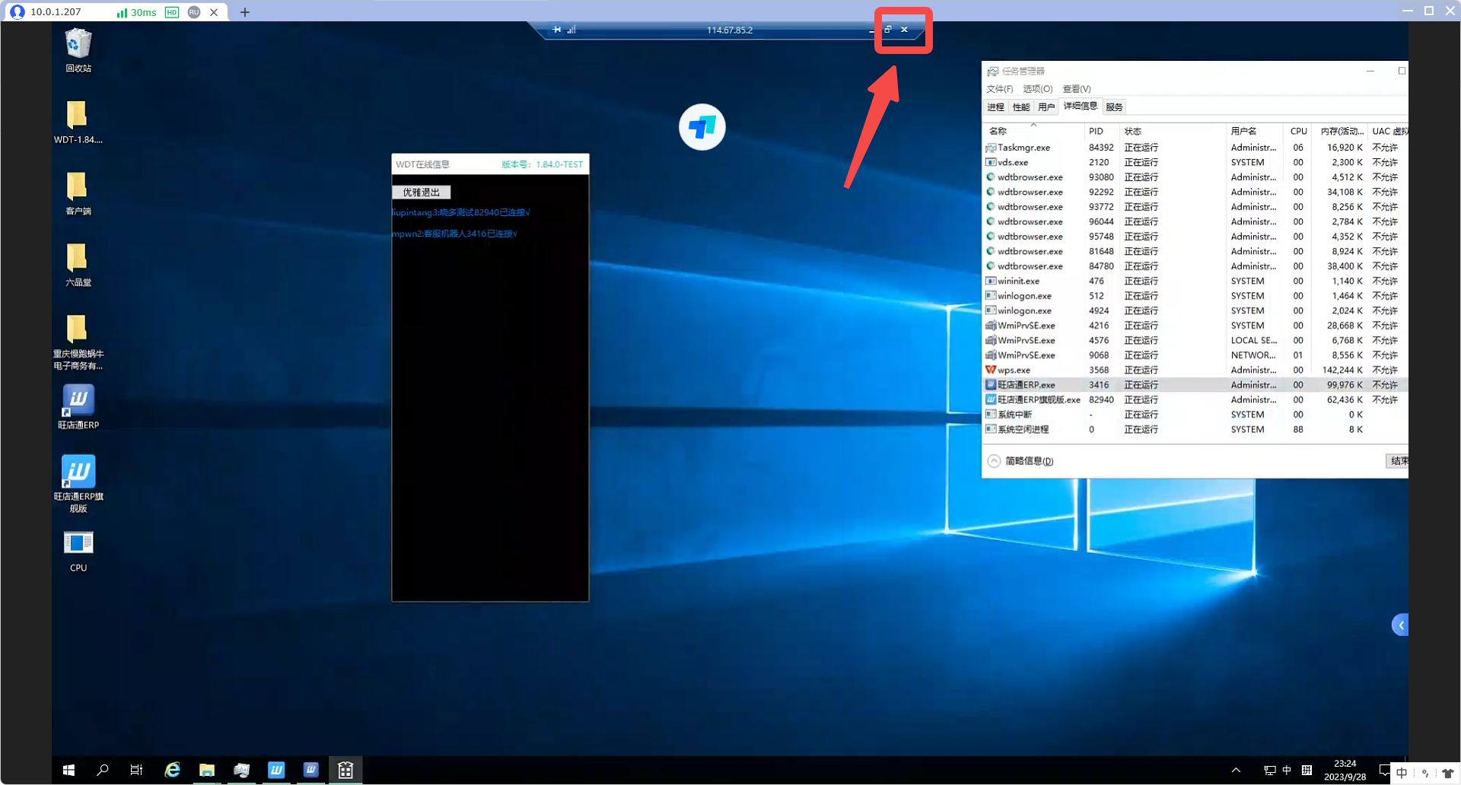
Task: Open Task View on the taskbar
Action: click(136, 770)
